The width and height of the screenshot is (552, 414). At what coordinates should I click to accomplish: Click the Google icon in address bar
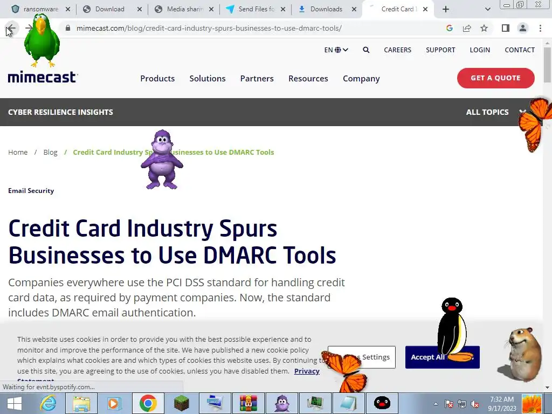[x=449, y=28]
